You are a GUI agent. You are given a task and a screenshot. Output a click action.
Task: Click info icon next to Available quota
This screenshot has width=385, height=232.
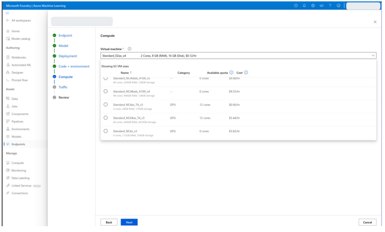coord(231,73)
